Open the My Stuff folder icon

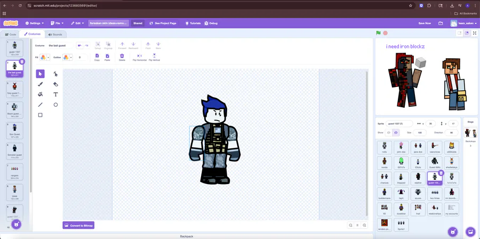coord(441,23)
